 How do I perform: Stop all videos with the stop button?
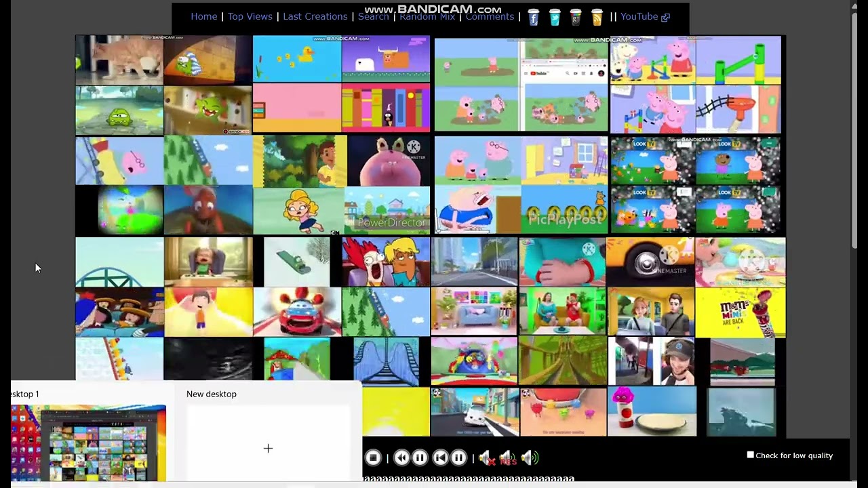point(373,458)
